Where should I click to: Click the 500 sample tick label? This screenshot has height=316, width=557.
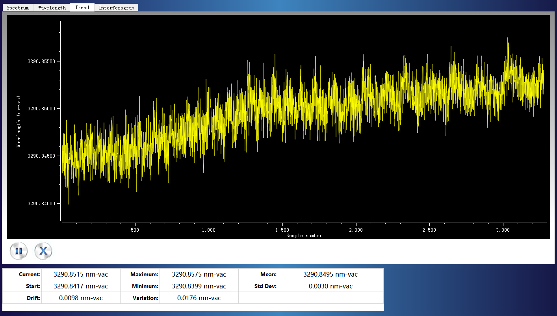(x=135, y=230)
